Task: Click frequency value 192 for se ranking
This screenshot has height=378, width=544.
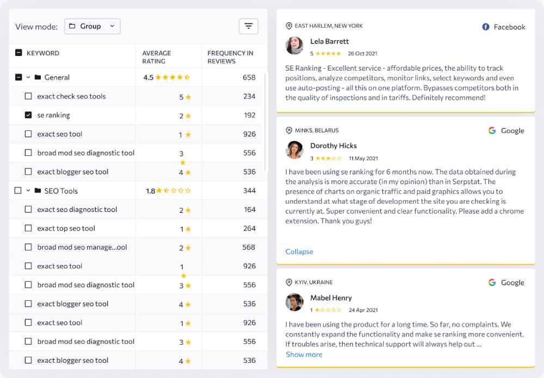Action: coord(250,115)
